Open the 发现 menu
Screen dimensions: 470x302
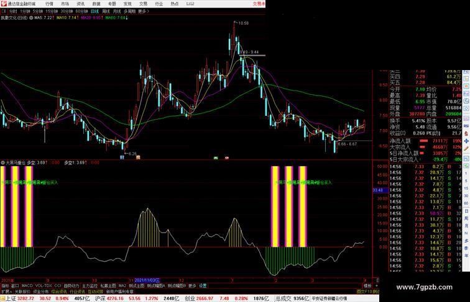[127, 4]
